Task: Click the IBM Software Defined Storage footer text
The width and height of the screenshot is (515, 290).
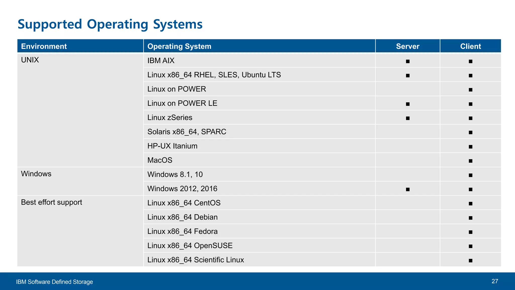Action: (55, 282)
